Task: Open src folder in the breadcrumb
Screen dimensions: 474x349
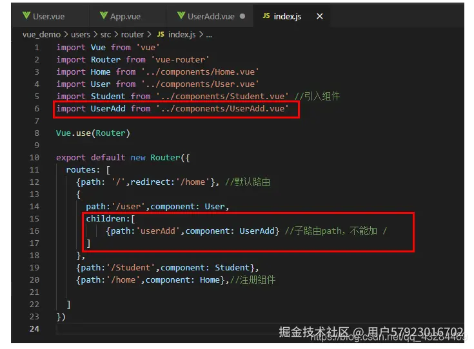Action: pyautogui.click(x=106, y=35)
